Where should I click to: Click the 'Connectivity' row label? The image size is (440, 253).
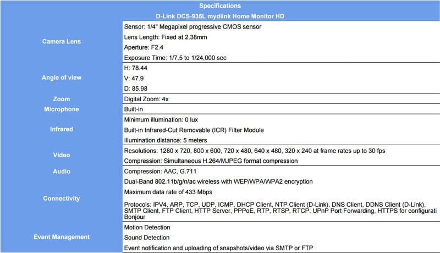tap(62, 199)
